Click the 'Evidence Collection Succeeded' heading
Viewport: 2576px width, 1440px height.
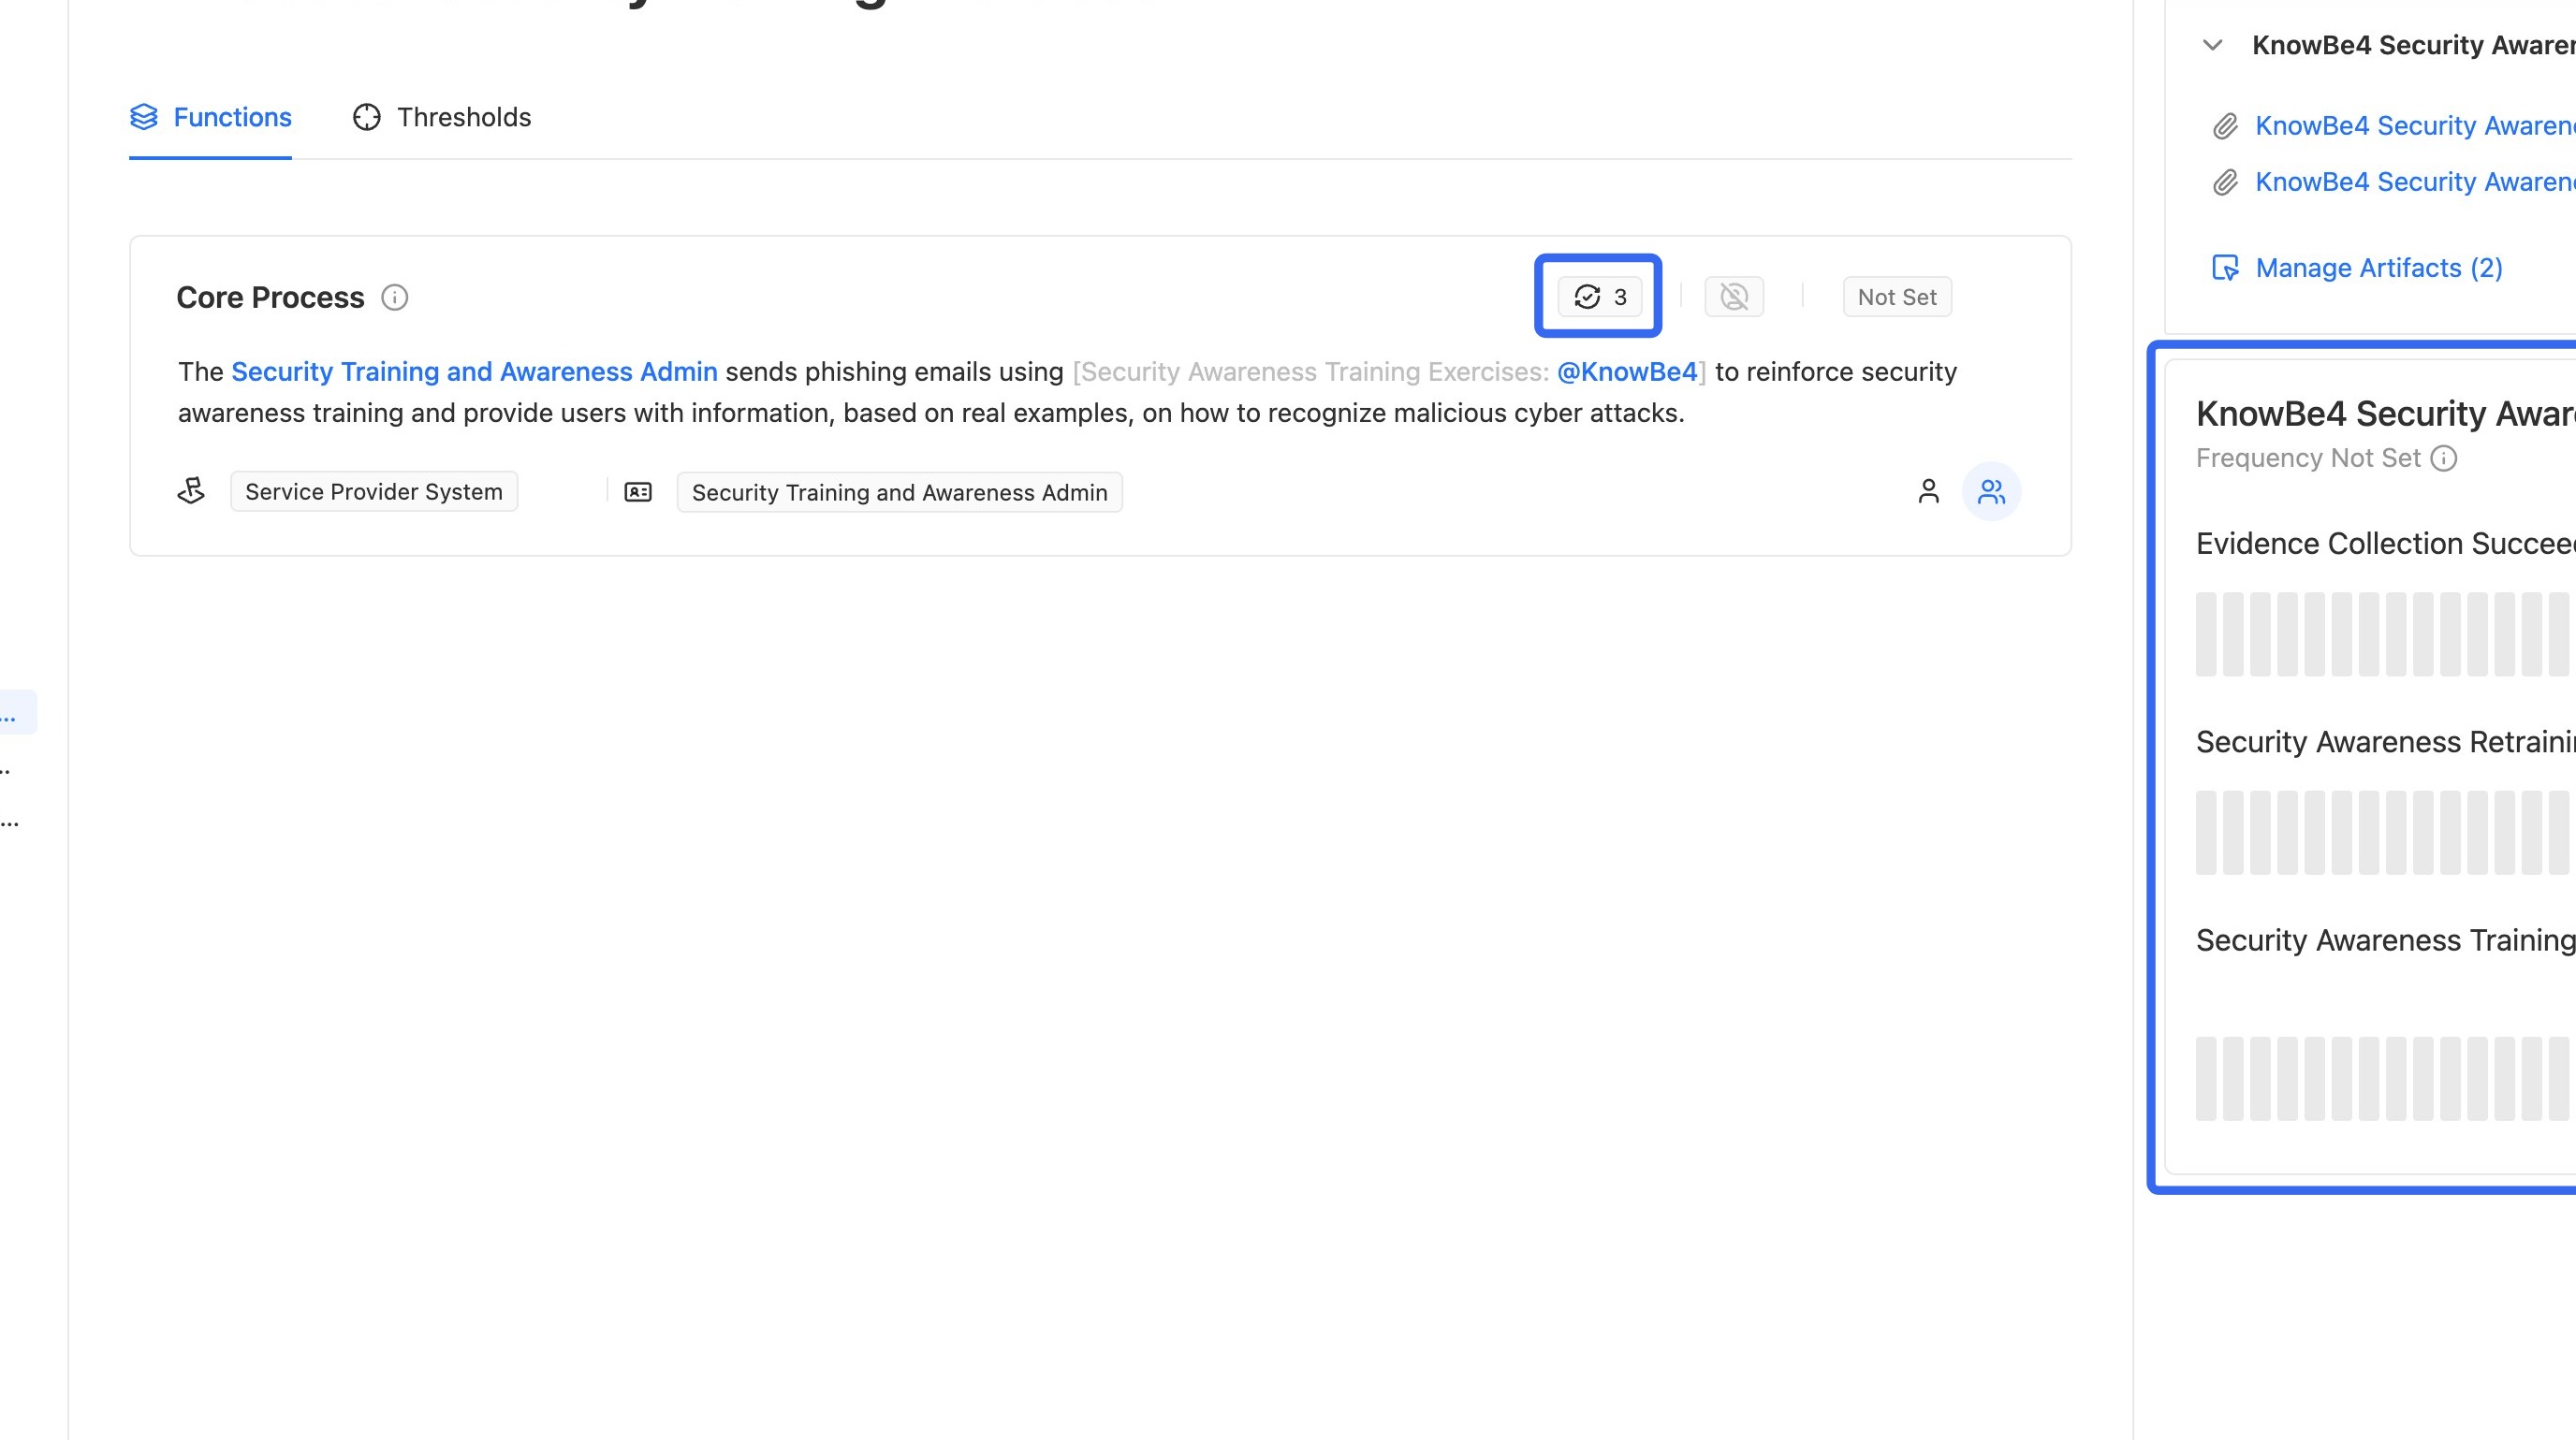pos(2386,544)
